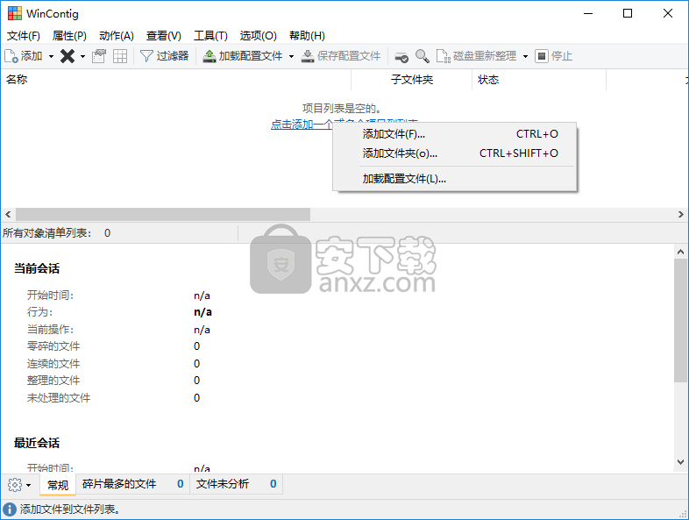This screenshot has width=689, height=520.
Task: Click the 当前操作: label
Action: 51,330
